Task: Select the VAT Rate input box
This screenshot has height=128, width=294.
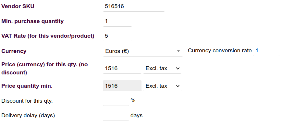Action: [x=117, y=36]
